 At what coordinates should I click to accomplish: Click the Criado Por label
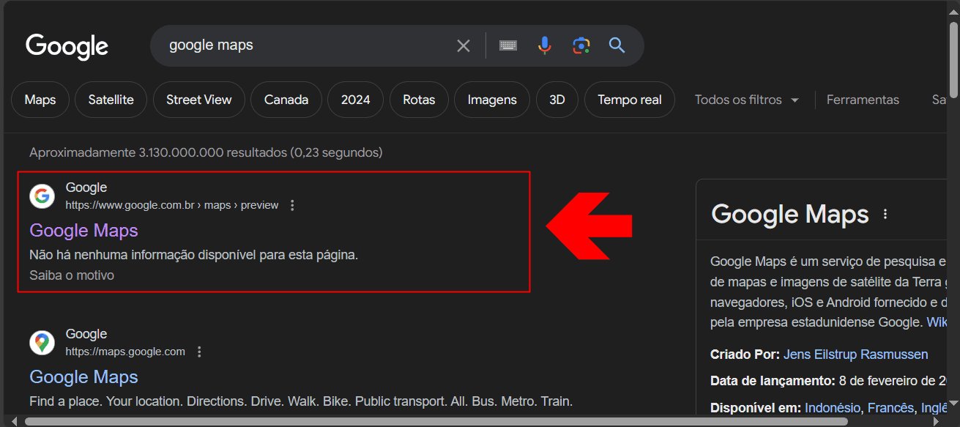click(745, 354)
